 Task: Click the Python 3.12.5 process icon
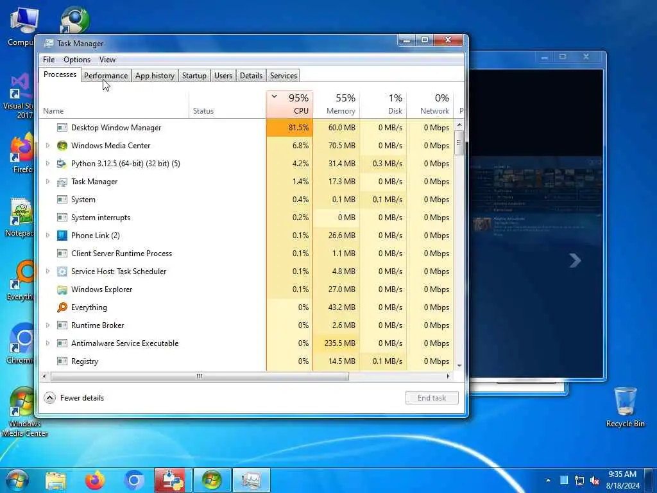tap(62, 164)
